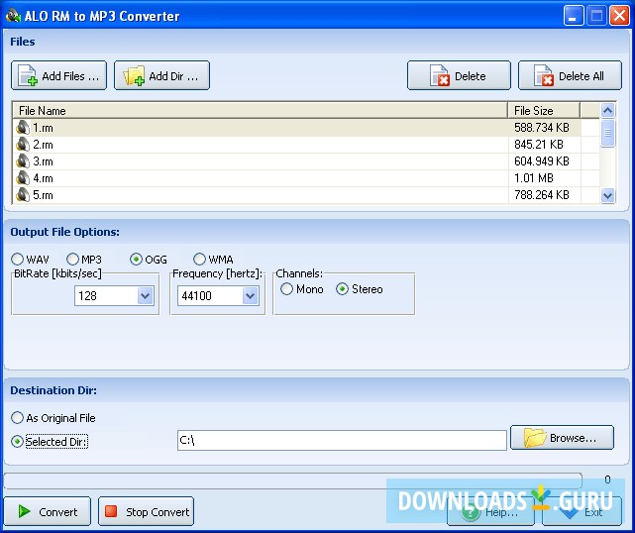The height and width of the screenshot is (533, 635).
Task: Click the destination path field showing C:\
Action: [342, 440]
